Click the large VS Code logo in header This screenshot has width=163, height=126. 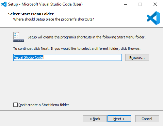click(153, 18)
